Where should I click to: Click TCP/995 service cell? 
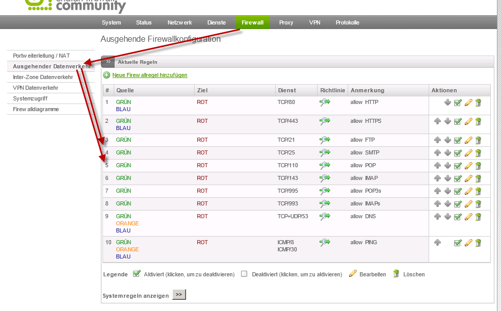tap(287, 191)
